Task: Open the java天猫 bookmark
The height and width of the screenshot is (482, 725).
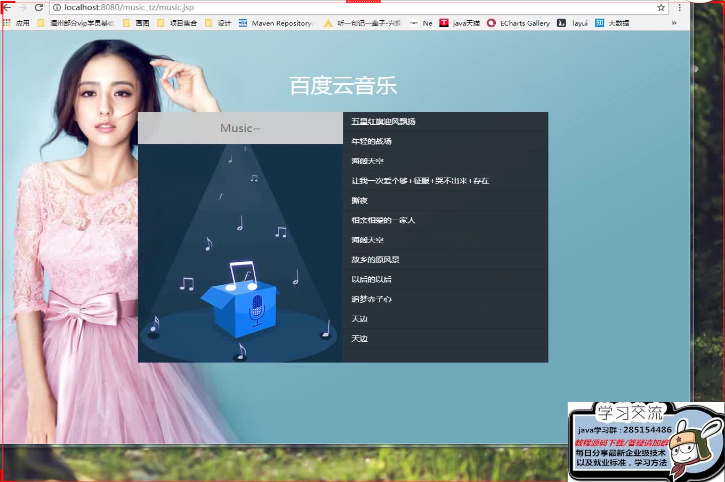Action: (460, 23)
